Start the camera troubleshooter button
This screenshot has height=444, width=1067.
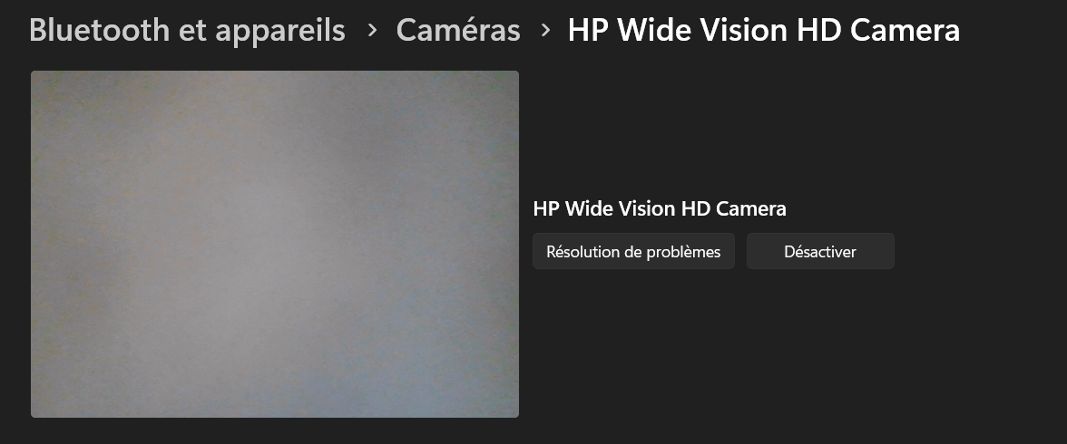point(633,252)
